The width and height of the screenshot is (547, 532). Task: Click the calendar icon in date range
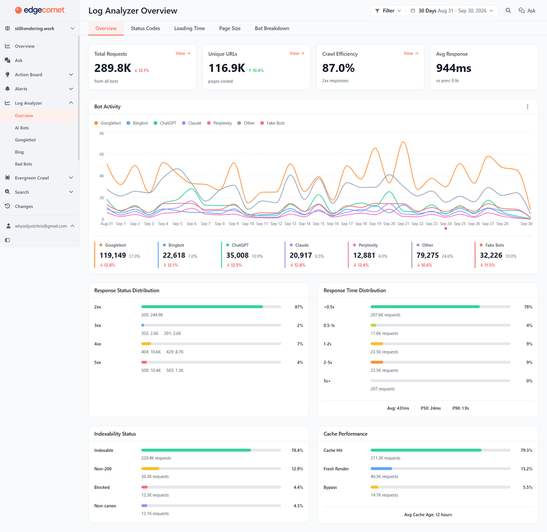click(x=413, y=11)
